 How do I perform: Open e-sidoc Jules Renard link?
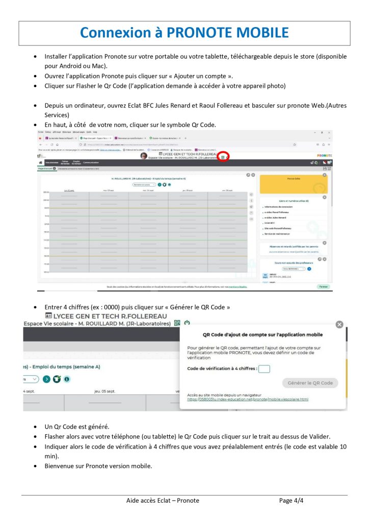[x=275, y=218]
